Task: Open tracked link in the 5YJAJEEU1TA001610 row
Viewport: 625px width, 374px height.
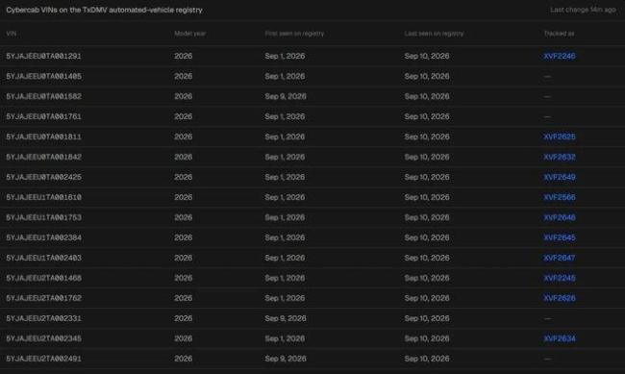Action: pyautogui.click(x=560, y=197)
